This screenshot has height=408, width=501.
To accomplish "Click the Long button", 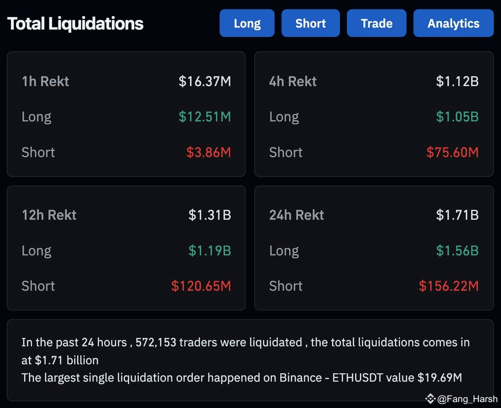I will [x=247, y=23].
